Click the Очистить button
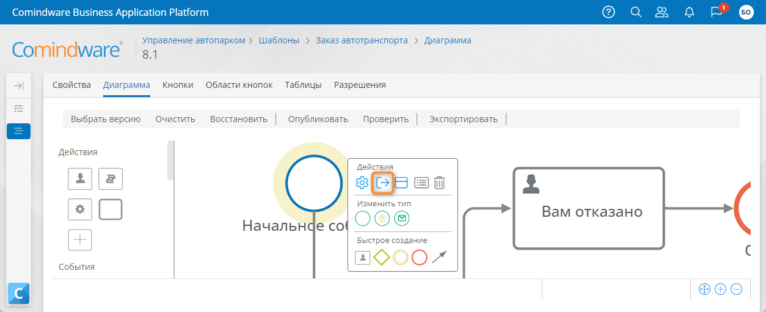Screen dimensions: 766x312 click(x=175, y=119)
